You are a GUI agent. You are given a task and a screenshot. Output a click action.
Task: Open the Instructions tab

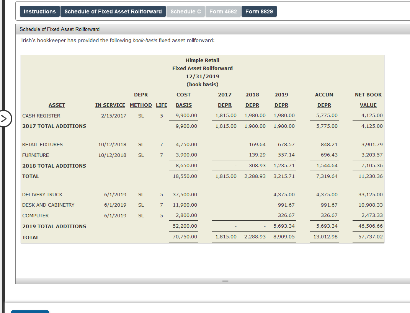(40, 11)
